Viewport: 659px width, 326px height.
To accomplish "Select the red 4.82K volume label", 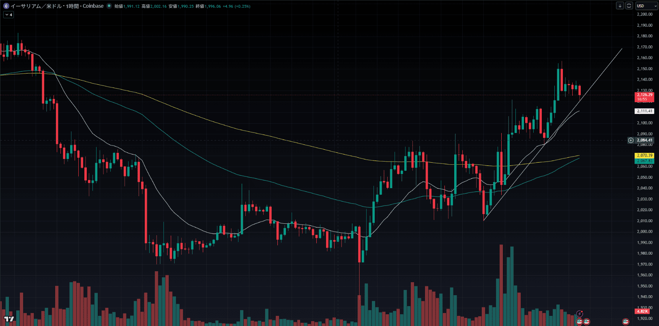I will coord(642,311).
